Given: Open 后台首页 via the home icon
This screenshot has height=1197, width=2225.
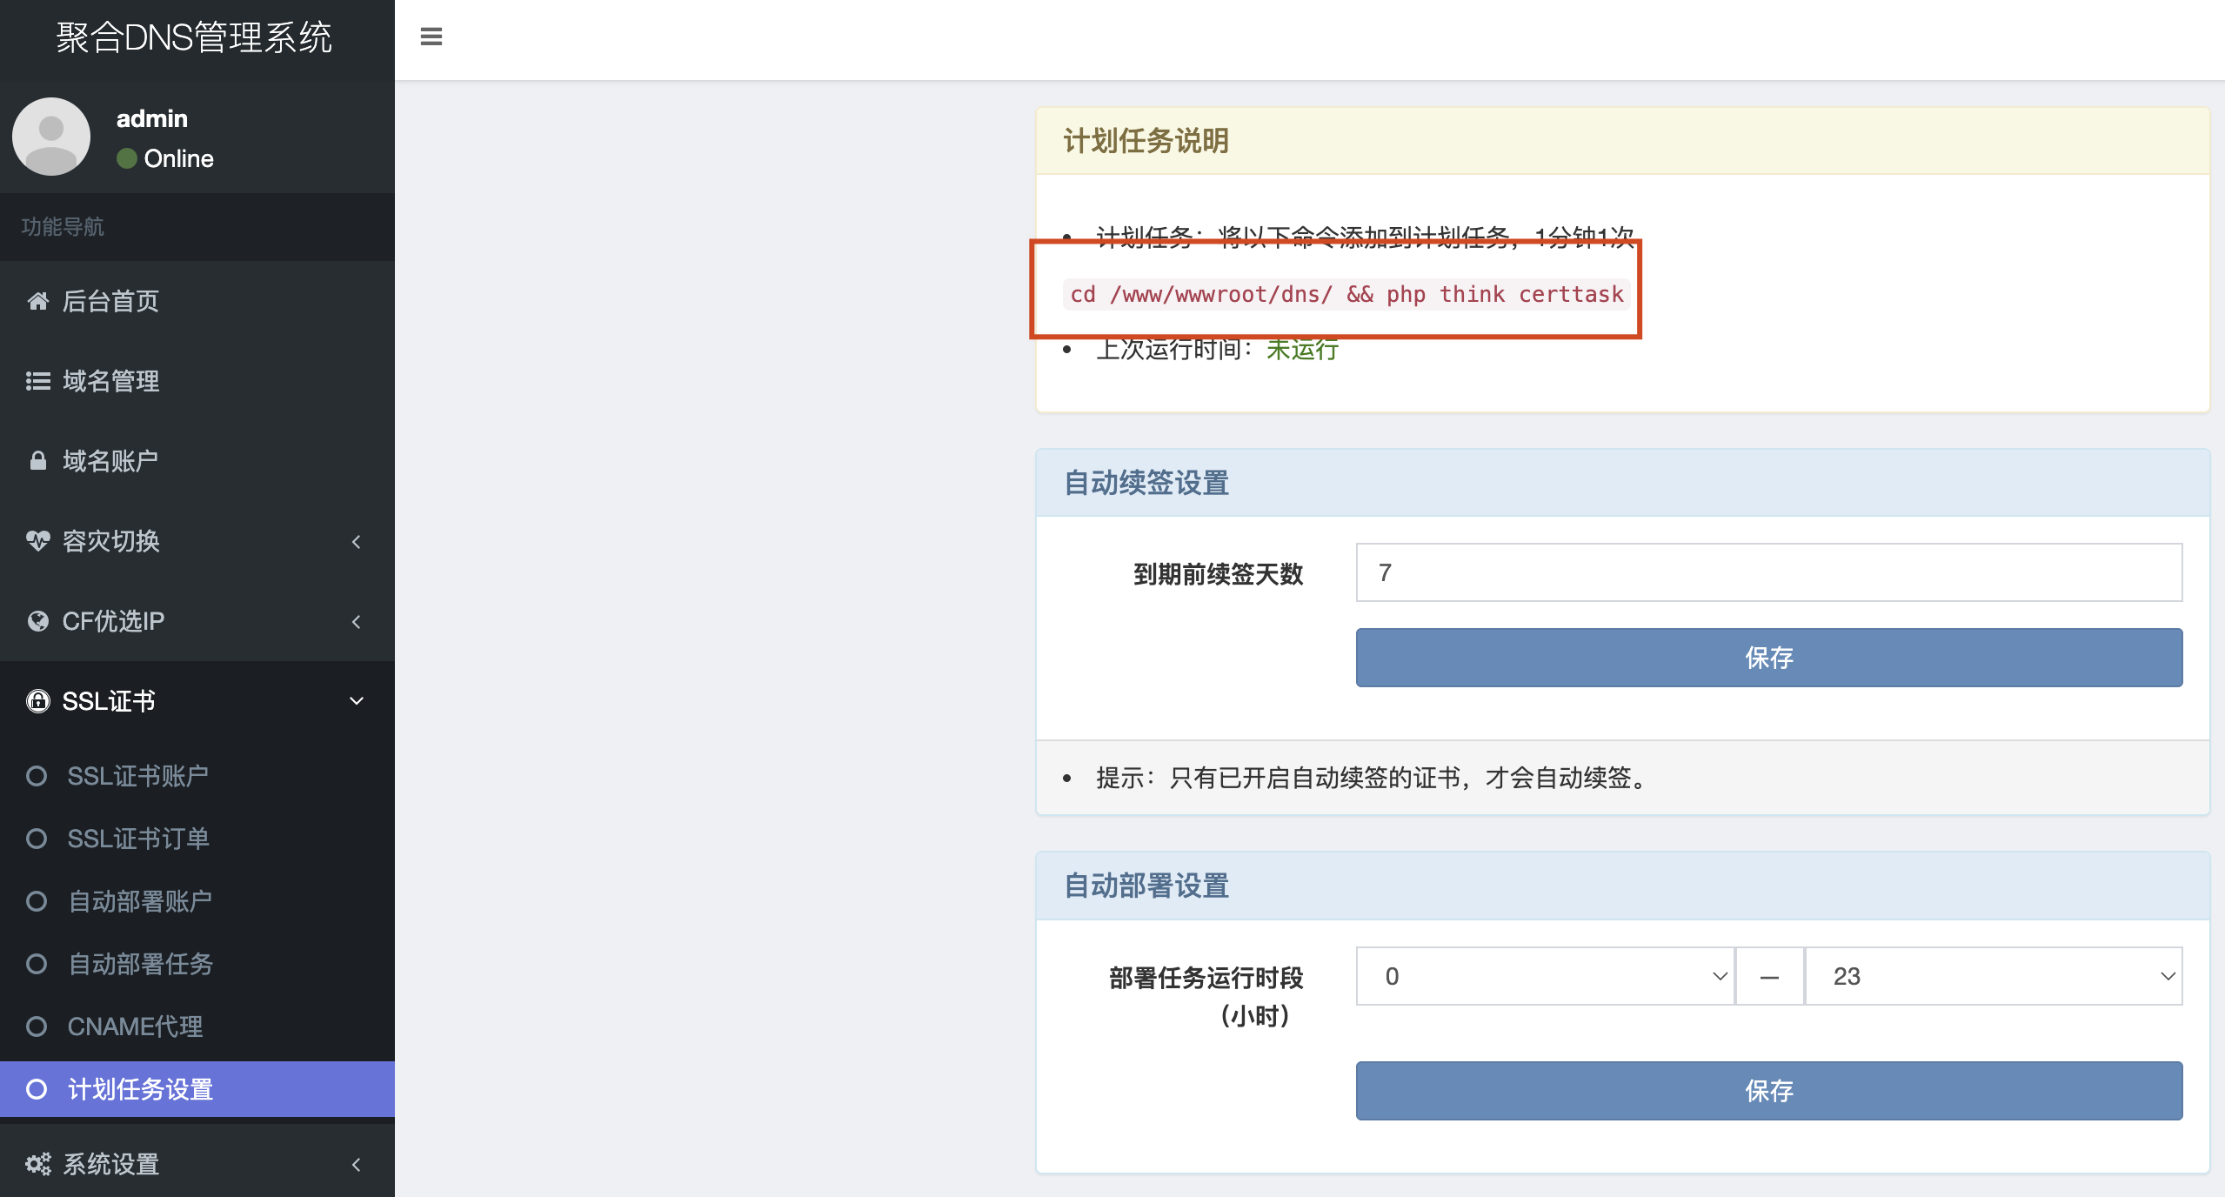Looking at the screenshot, I should point(38,301).
